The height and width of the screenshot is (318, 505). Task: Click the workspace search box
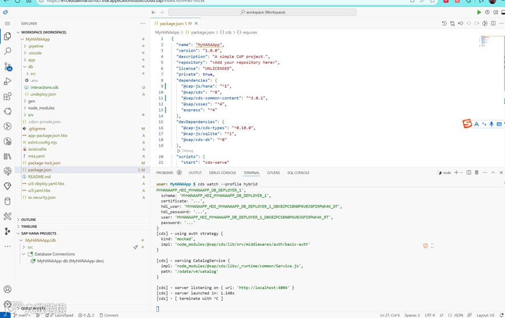tap(262, 12)
